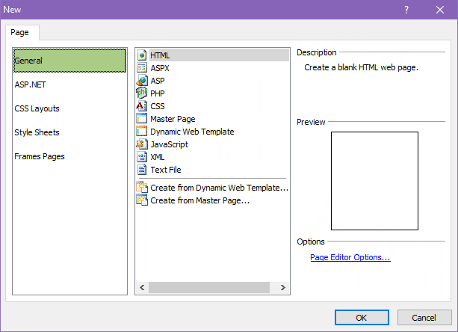This screenshot has height=332, width=458.
Task: Switch to the ASP.NET category
Action: (31, 84)
